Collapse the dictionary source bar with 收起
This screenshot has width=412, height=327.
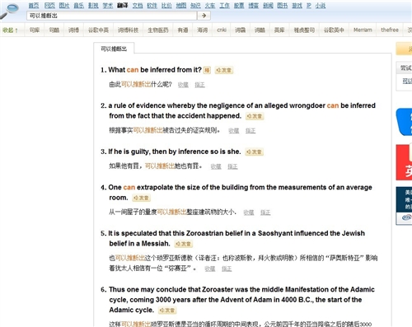pyautogui.click(x=10, y=30)
